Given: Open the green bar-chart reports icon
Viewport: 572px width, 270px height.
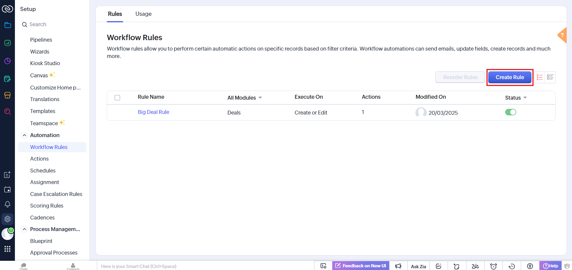Looking at the screenshot, I should point(8,43).
